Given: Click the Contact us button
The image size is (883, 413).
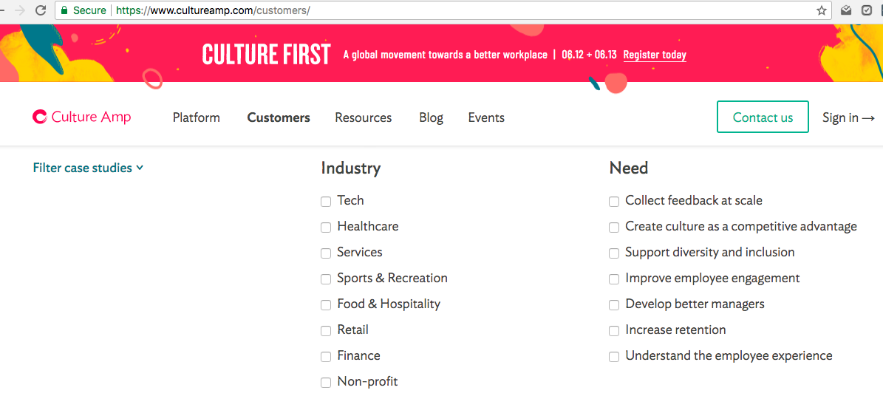Looking at the screenshot, I should tap(763, 117).
